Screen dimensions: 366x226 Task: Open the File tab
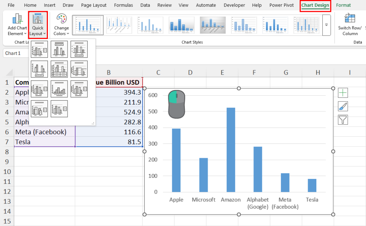[x=11, y=5]
